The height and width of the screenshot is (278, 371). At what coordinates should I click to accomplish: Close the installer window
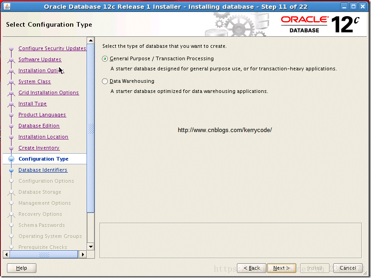(x=363, y=6)
